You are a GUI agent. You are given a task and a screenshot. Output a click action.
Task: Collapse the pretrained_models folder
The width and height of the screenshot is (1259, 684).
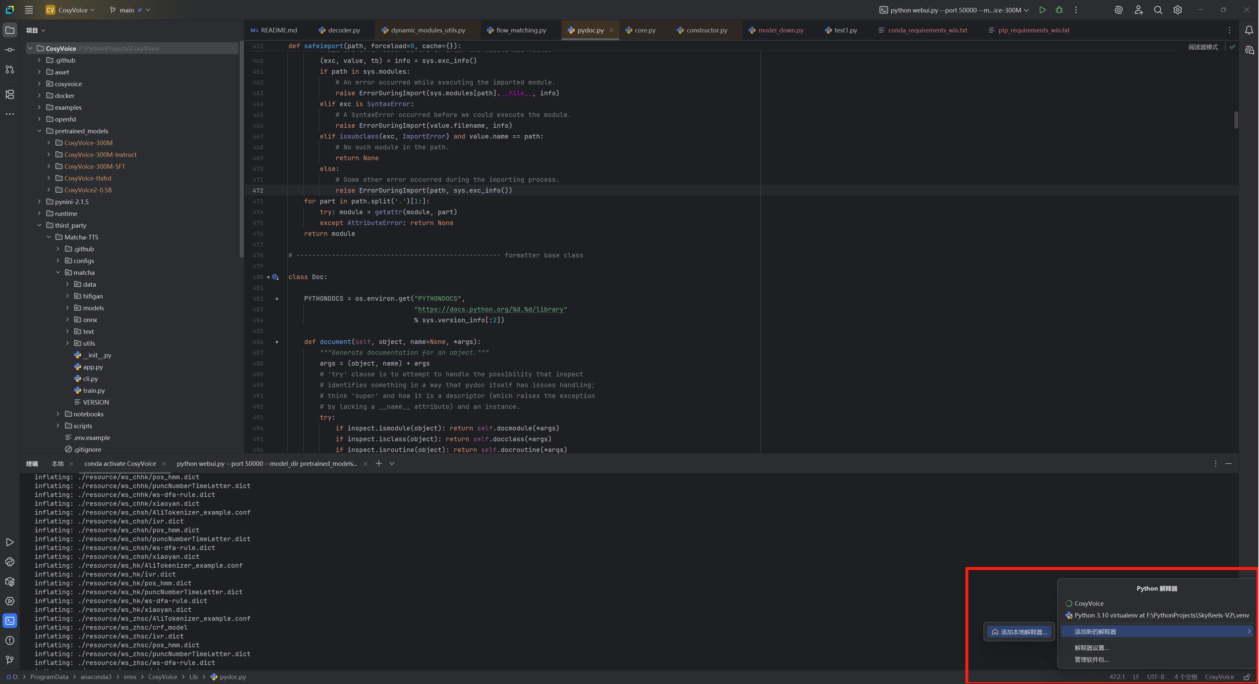pos(40,131)
